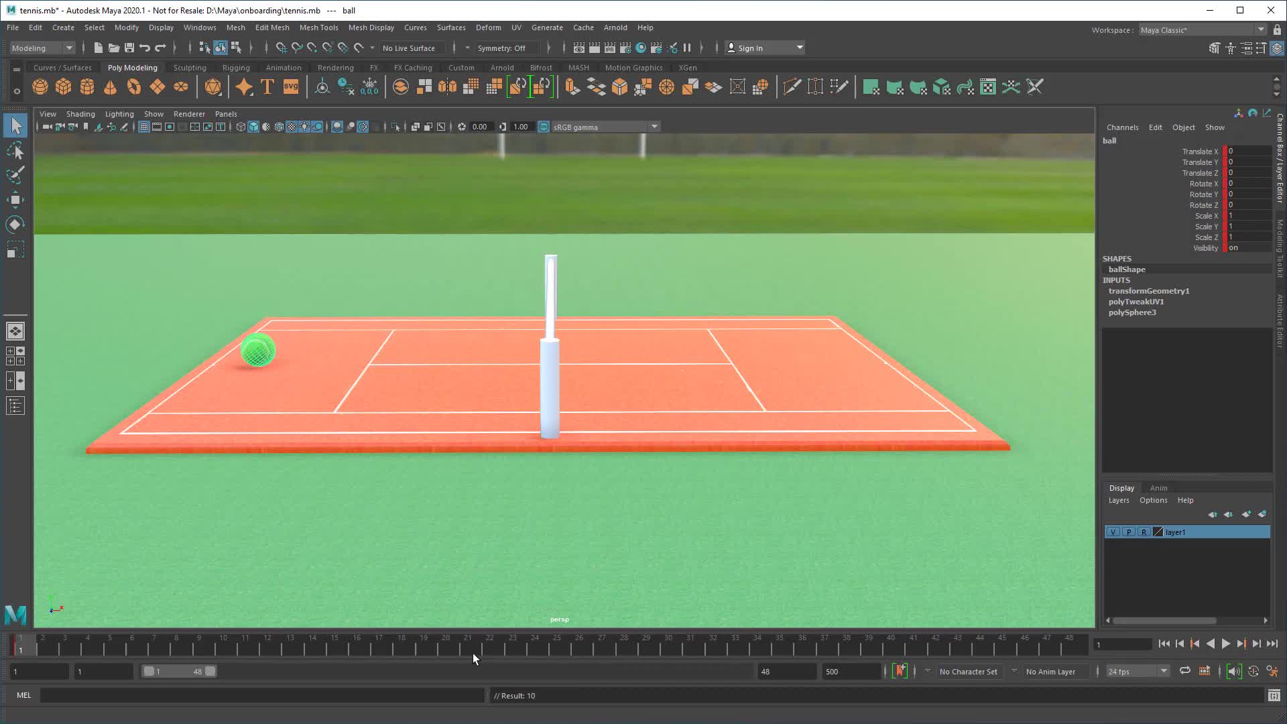Activate the Lasso select tool
Image resolution: width=1287 pixels, height=724 pixels.
coord(15,150)
